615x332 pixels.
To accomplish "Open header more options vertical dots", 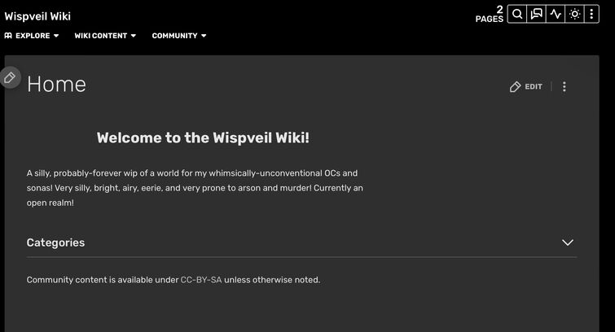I will pos(591,14).
